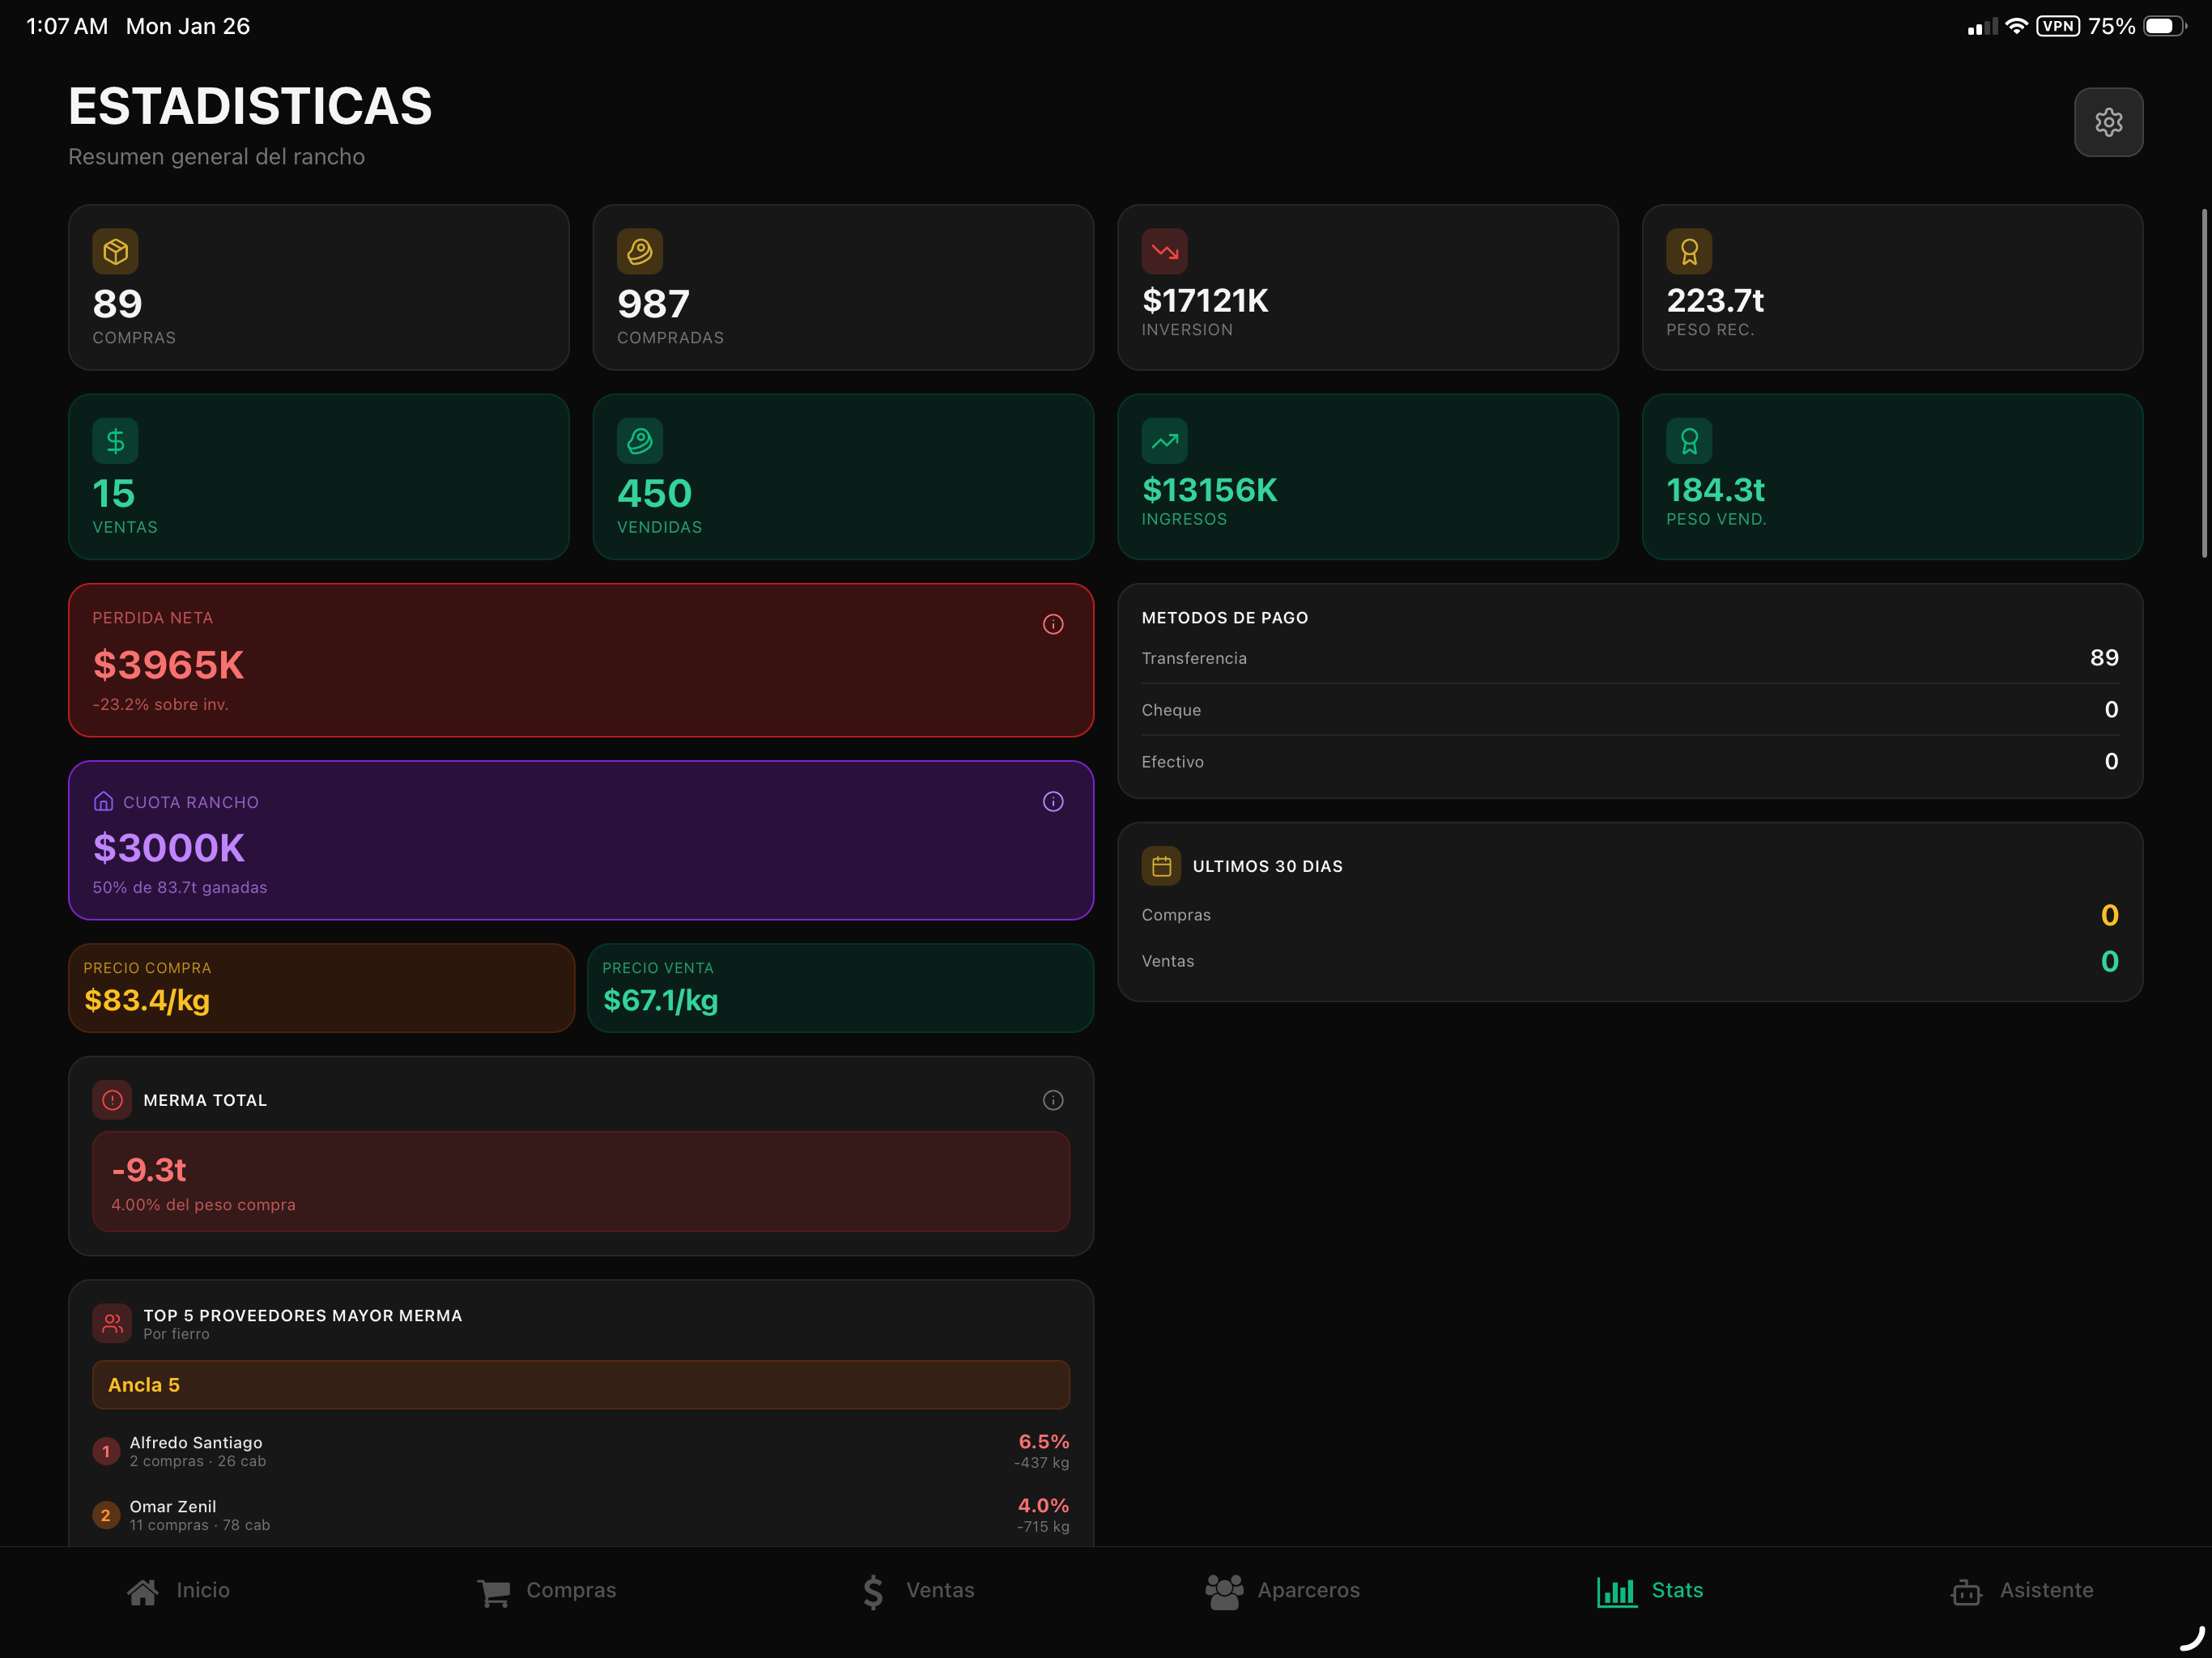The image size is (2212, 1658).
Task: Tap the house icon beside Cuota Rancho
Action: point(103,801)
